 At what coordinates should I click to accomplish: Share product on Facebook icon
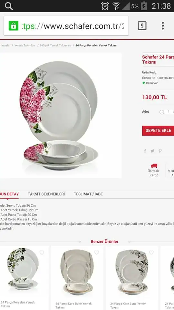click(x=145, y=151)
